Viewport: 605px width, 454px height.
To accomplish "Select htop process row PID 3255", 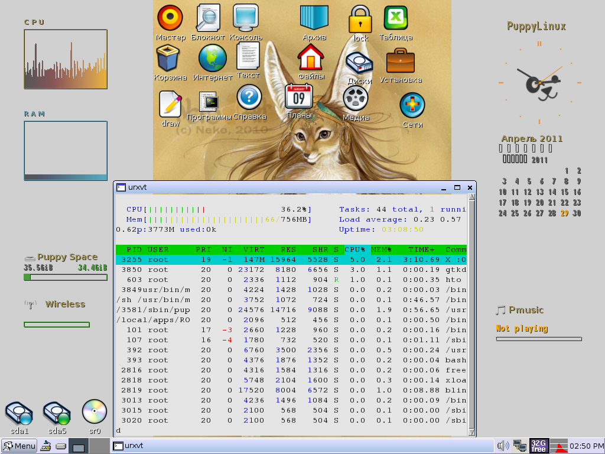I will point(291,260).
